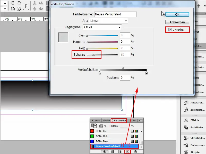This screenshot has height=154, width=206.
Task: Switch to the Kontur tab
Action: click(x=96, y=120)
